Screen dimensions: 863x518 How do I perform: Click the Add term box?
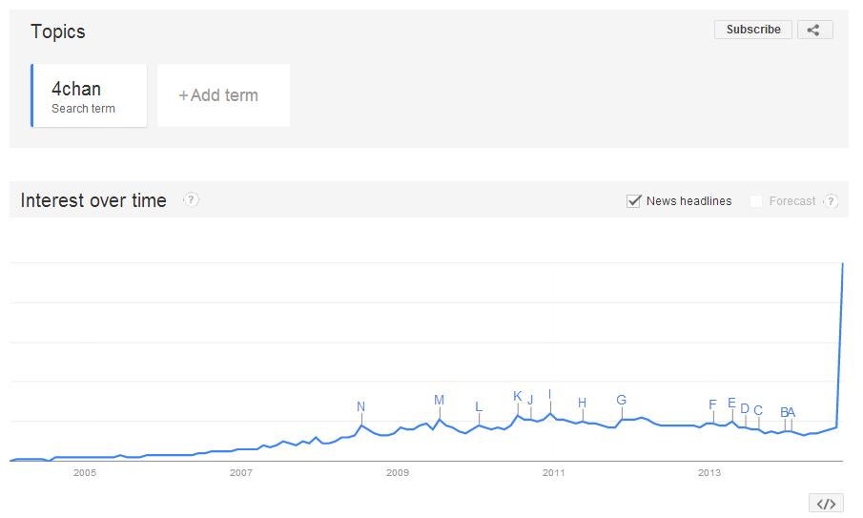[223, 95]
